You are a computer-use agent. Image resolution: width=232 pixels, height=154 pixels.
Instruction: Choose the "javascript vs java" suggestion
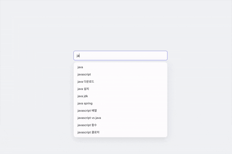[120, 118]
